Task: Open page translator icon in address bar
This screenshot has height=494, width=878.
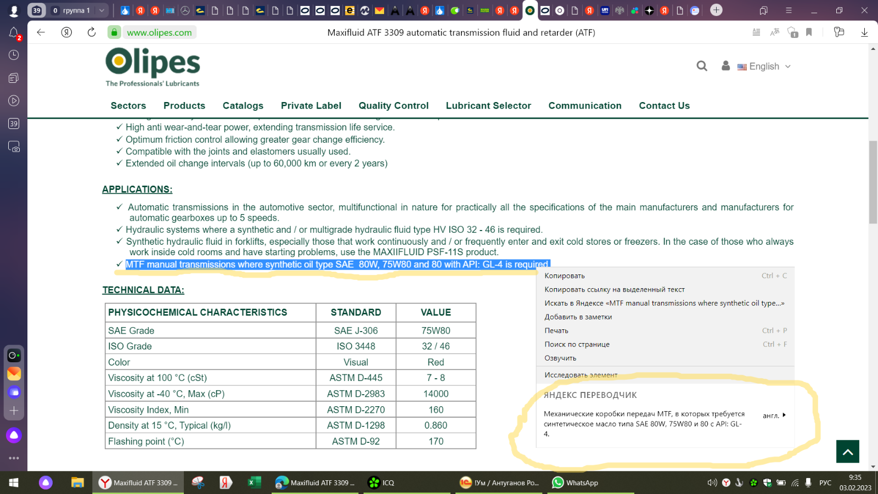Action: click(x=775, y=32)
